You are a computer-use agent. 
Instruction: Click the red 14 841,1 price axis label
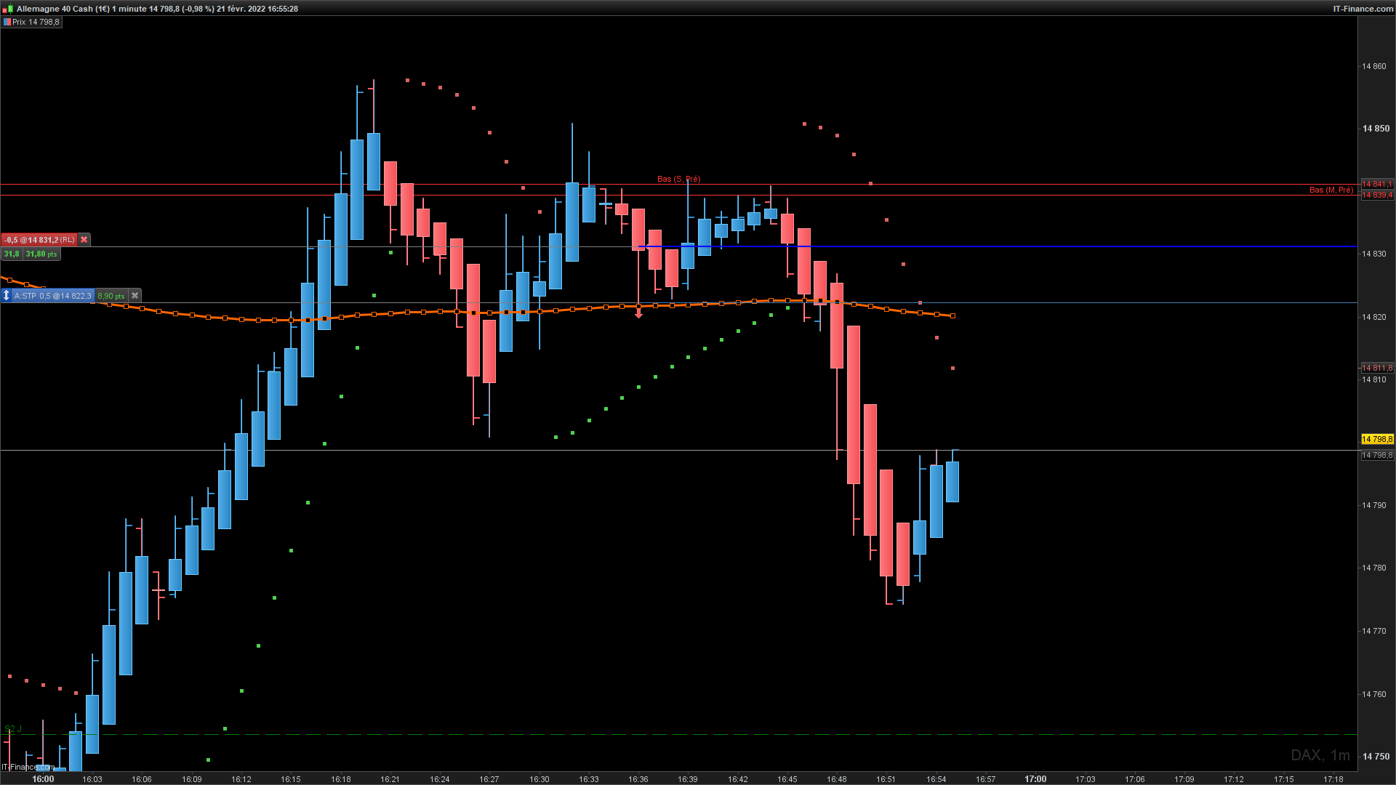click(1376, 184)
